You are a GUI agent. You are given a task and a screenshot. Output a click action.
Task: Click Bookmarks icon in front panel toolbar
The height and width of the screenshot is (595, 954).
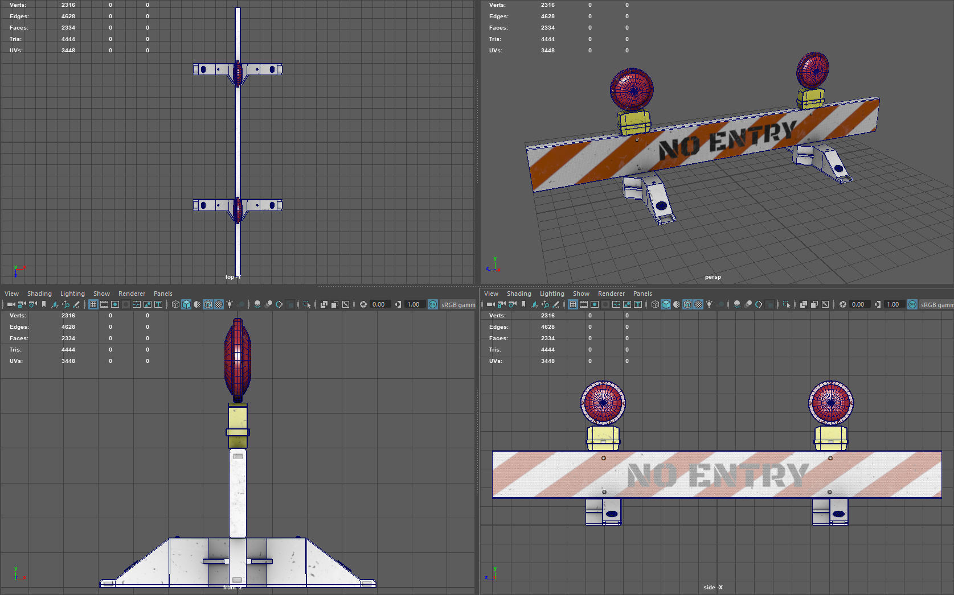44,304
